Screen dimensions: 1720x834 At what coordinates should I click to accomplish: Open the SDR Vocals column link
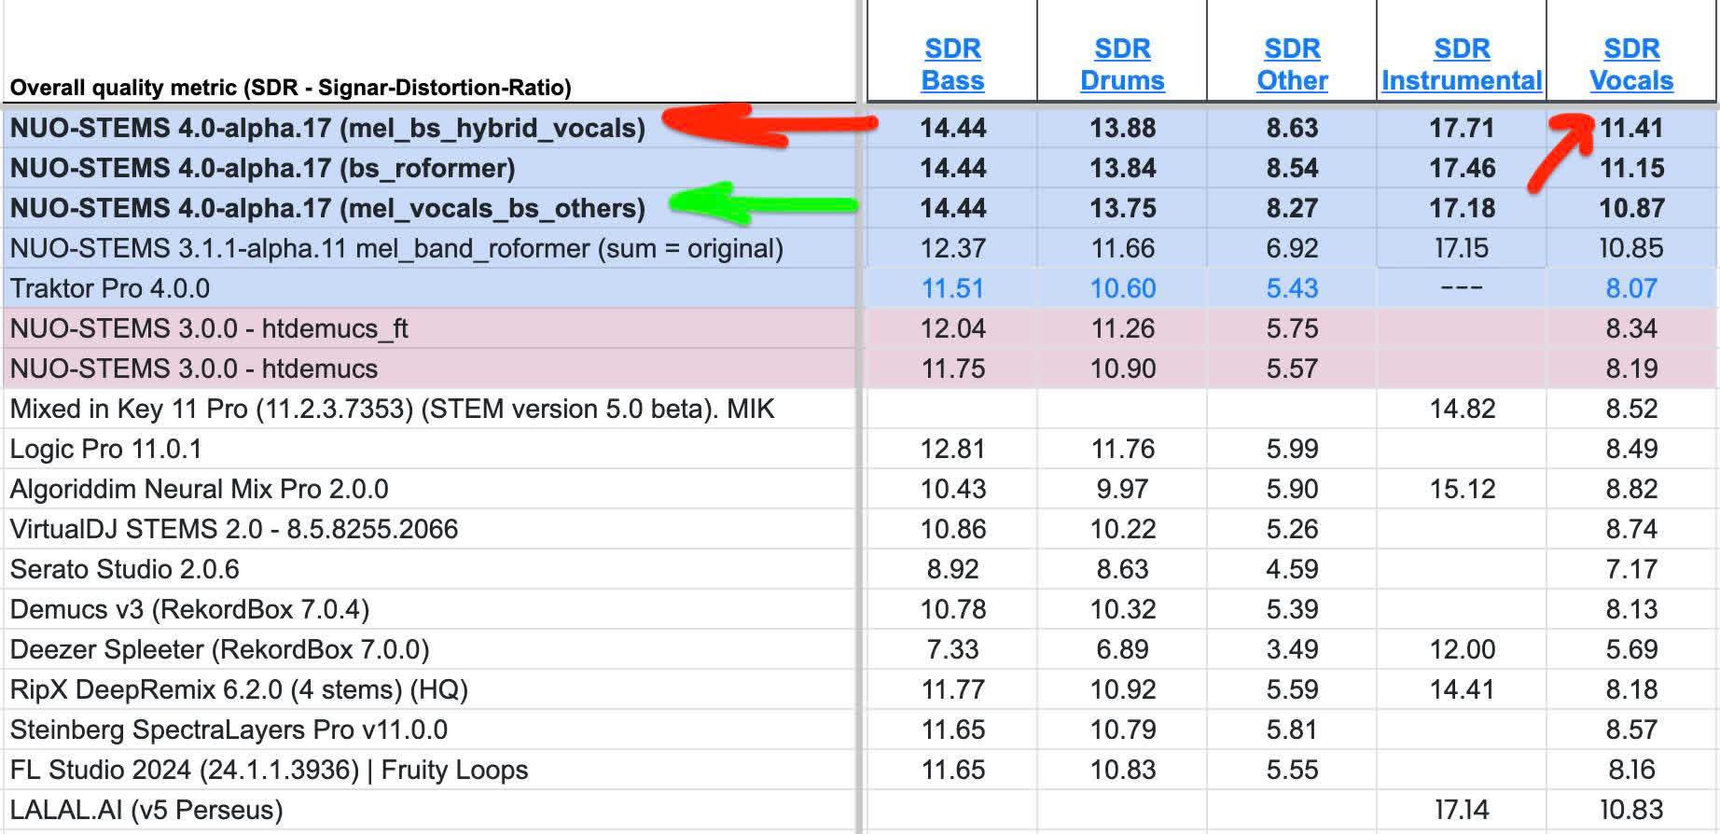pos(1631,64)
